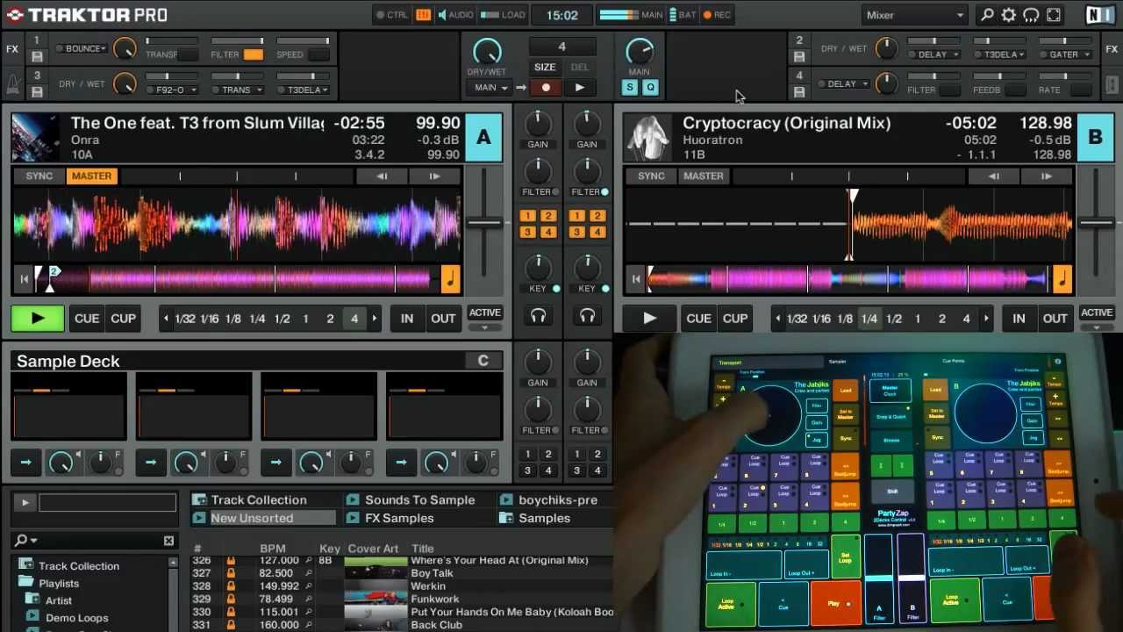Start playback on Deck B

tap(649, 319)
